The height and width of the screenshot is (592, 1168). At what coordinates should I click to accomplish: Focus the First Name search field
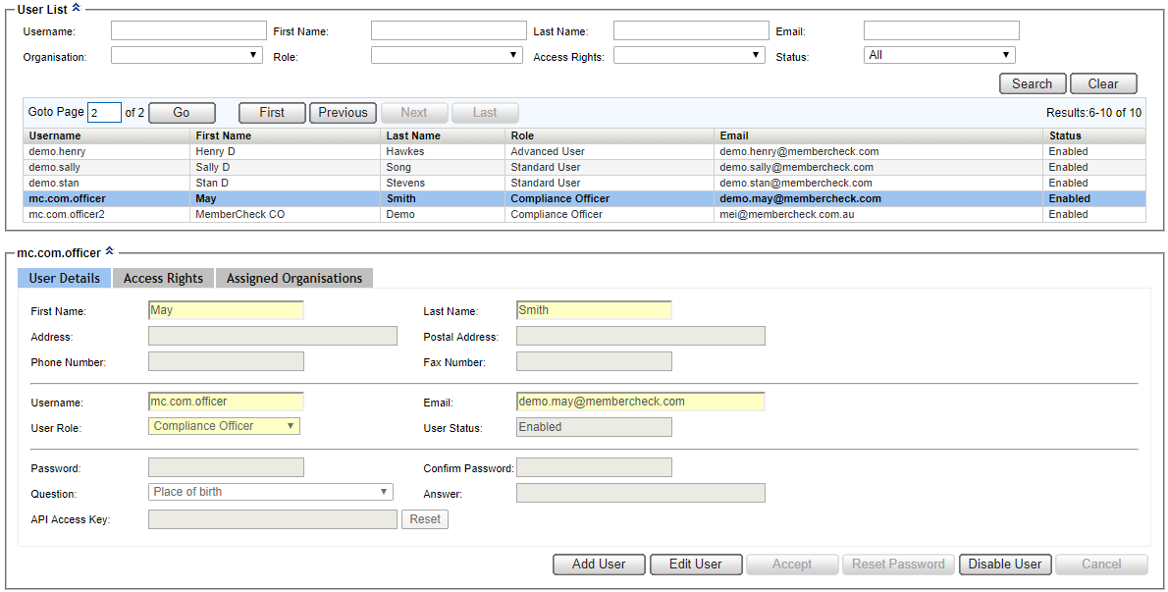click(449, 30)
